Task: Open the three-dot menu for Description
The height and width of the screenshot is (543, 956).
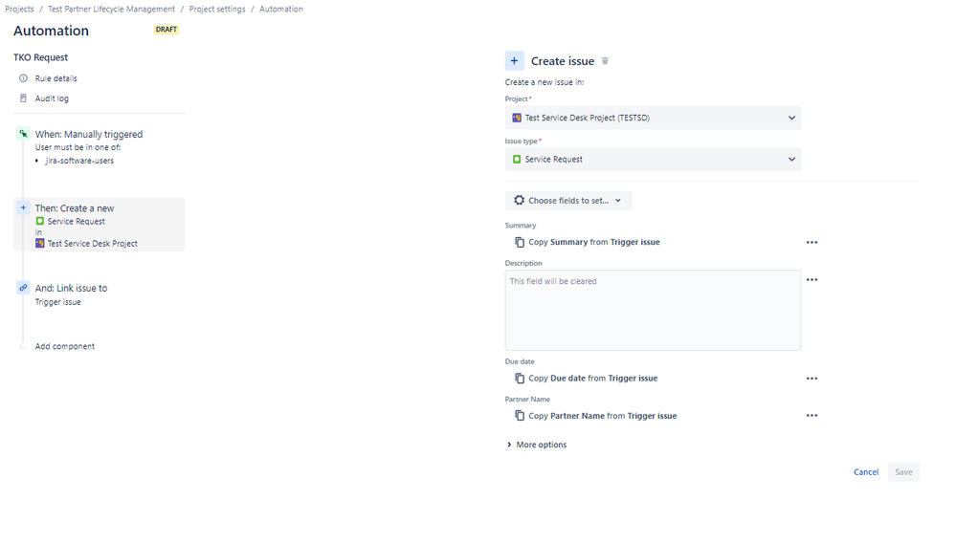Action: click(x=811, y=280)
